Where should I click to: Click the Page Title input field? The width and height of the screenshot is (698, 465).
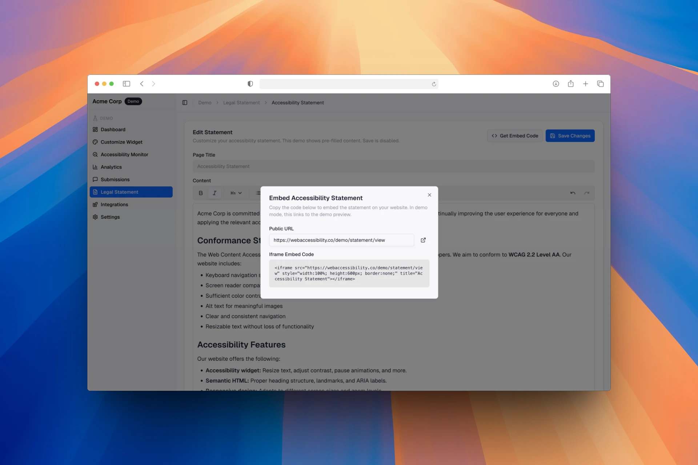393,166
